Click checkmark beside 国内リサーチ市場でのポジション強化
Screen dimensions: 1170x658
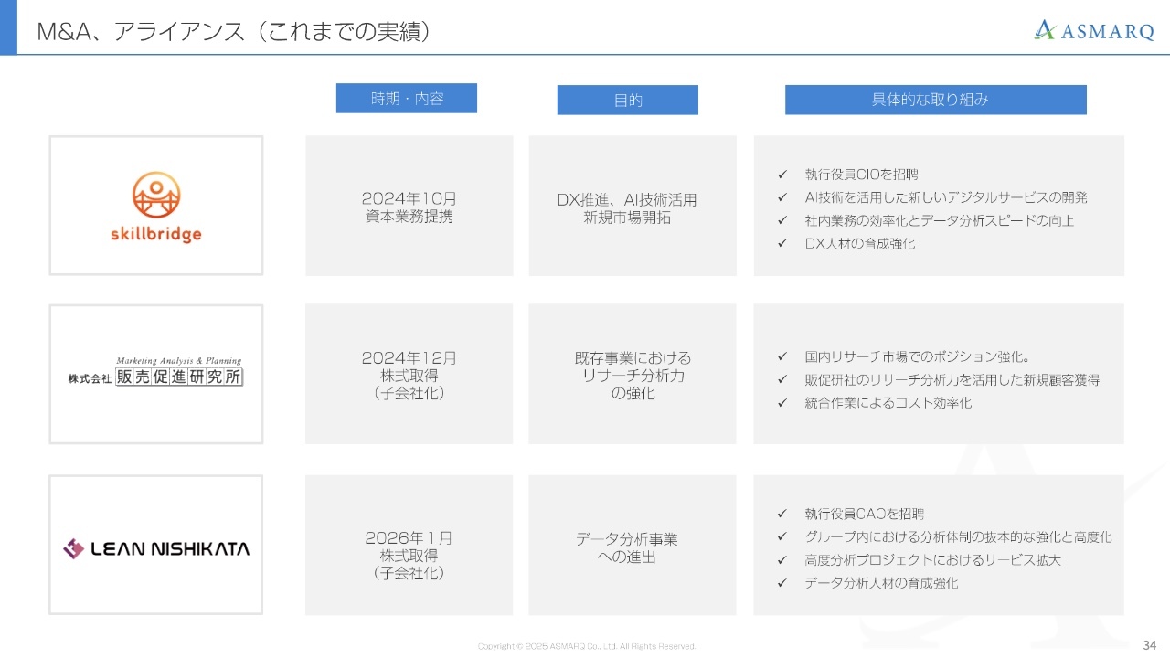pos(782,357)
